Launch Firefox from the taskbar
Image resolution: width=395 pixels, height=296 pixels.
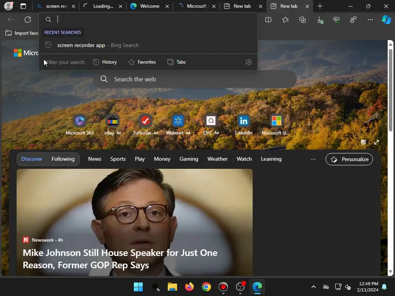click(x=189, y=287)
